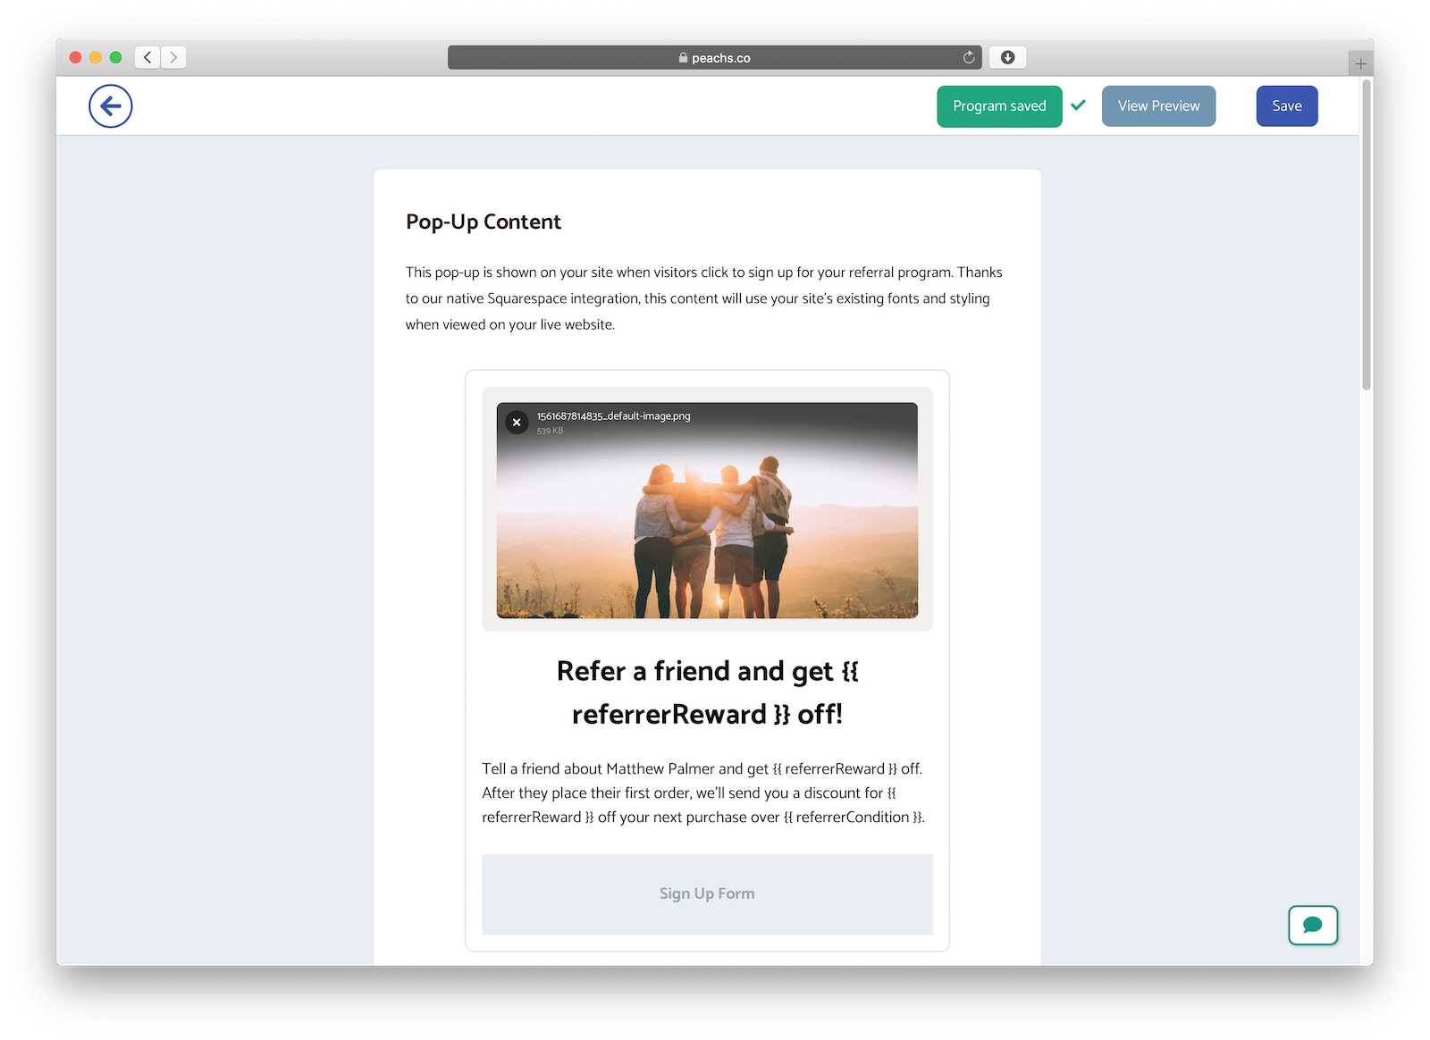The image size is (1430, 1040).
Task: Navigate forward in Safari history
Action: (x=173, y=57)
